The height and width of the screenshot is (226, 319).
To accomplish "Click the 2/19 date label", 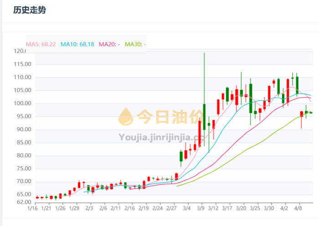I will tap(144, 208).
